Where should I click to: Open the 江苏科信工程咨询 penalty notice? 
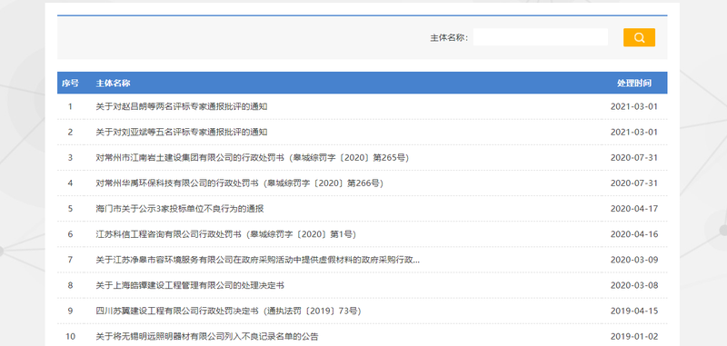pos(225,234)
